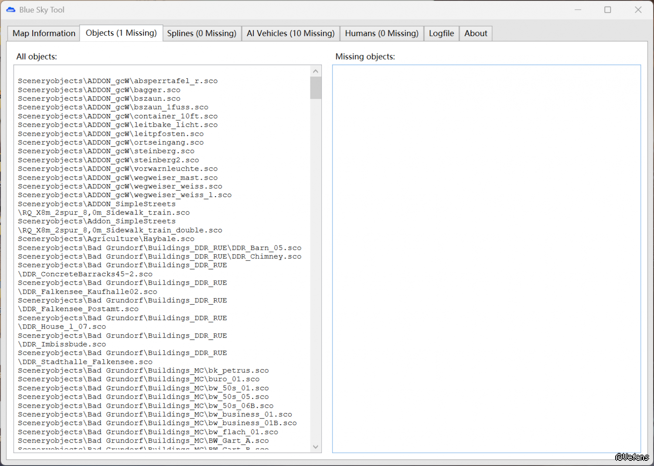
Task: Click the Blue Sky Tool cloud icon
Action: pos(11,10)
